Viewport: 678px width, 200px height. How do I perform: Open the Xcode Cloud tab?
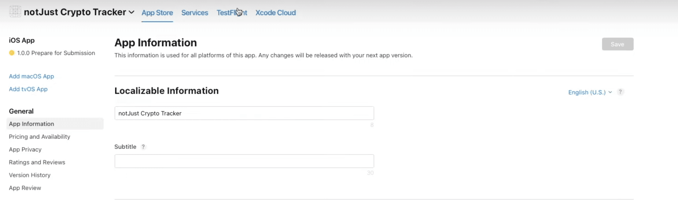(276, 13)
